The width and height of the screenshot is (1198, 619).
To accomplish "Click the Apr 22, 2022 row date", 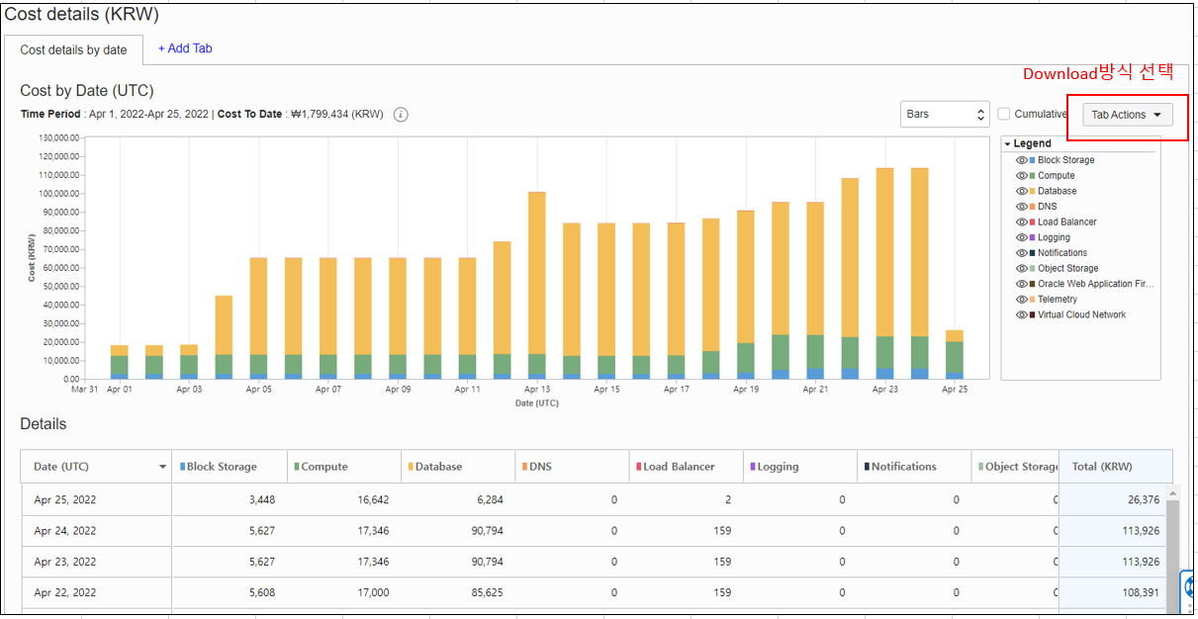I will (65, 592).
